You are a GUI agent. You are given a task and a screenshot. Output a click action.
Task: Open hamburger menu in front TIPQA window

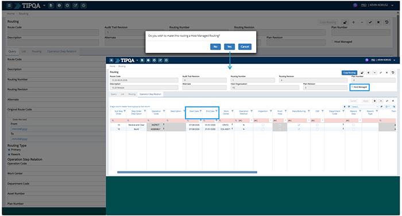point(111,60)
